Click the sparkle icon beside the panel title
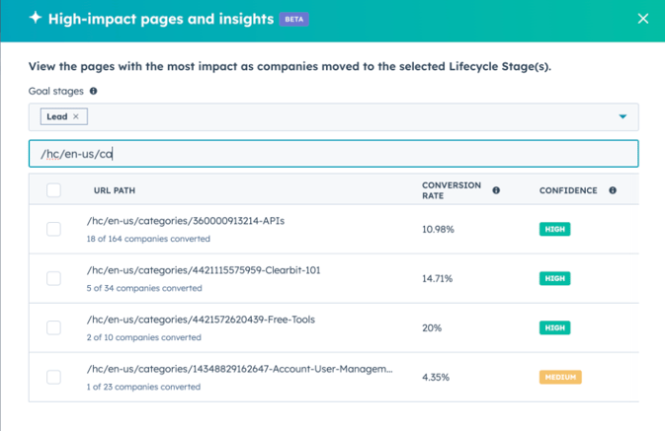This screenshot has height=431, width=665. coord(36,18)
